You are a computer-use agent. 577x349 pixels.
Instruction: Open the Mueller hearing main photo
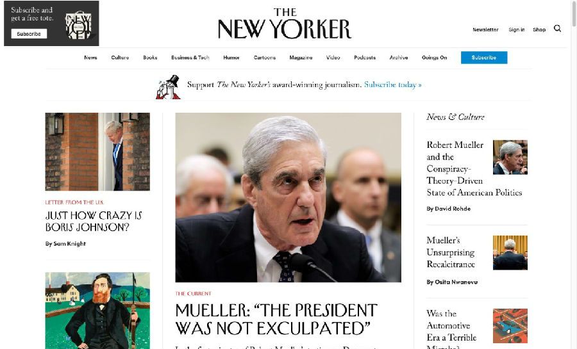coord(288,197)
